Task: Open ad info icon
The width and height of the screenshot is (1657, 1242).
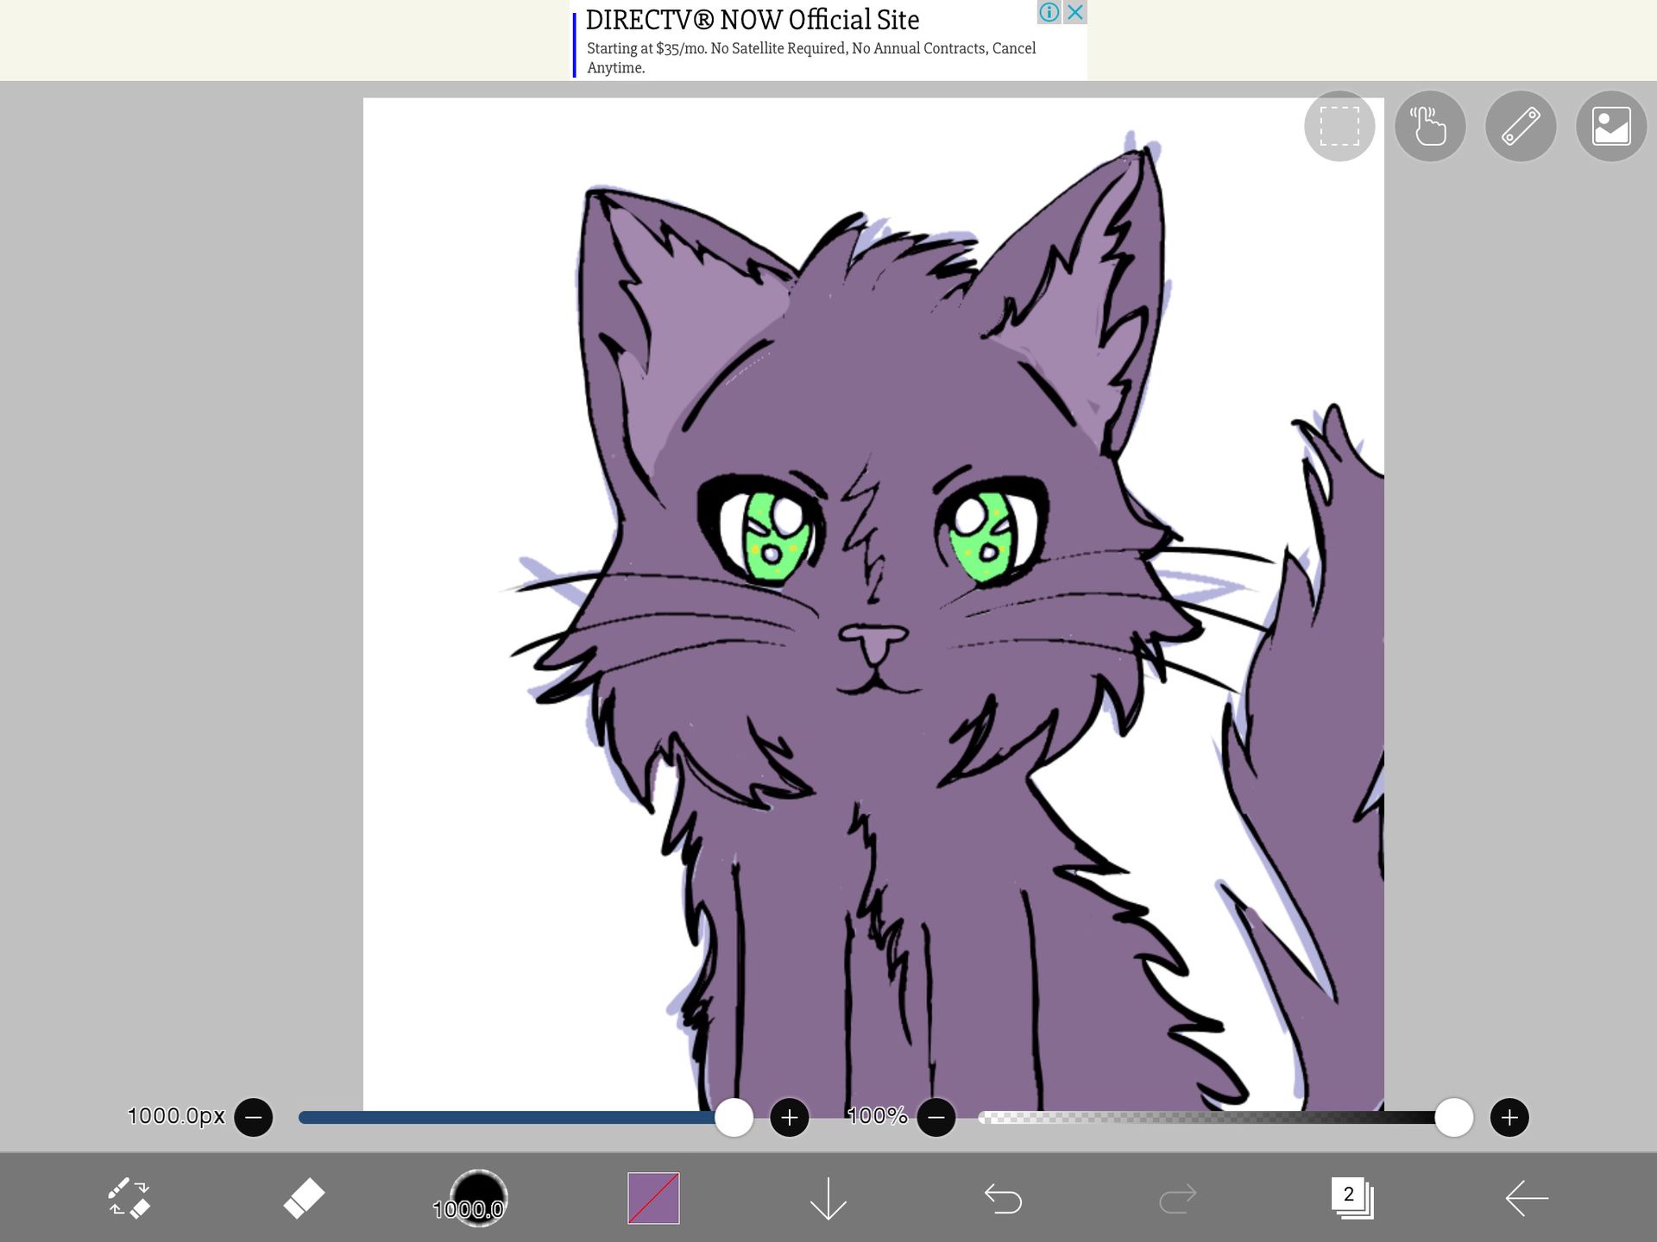Action: coord(1049,12)
